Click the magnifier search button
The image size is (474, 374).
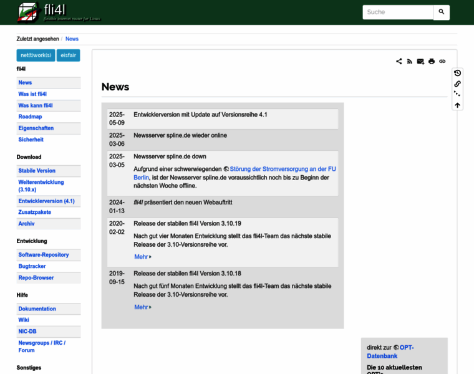pyautogui.click(x=442, y=12)
